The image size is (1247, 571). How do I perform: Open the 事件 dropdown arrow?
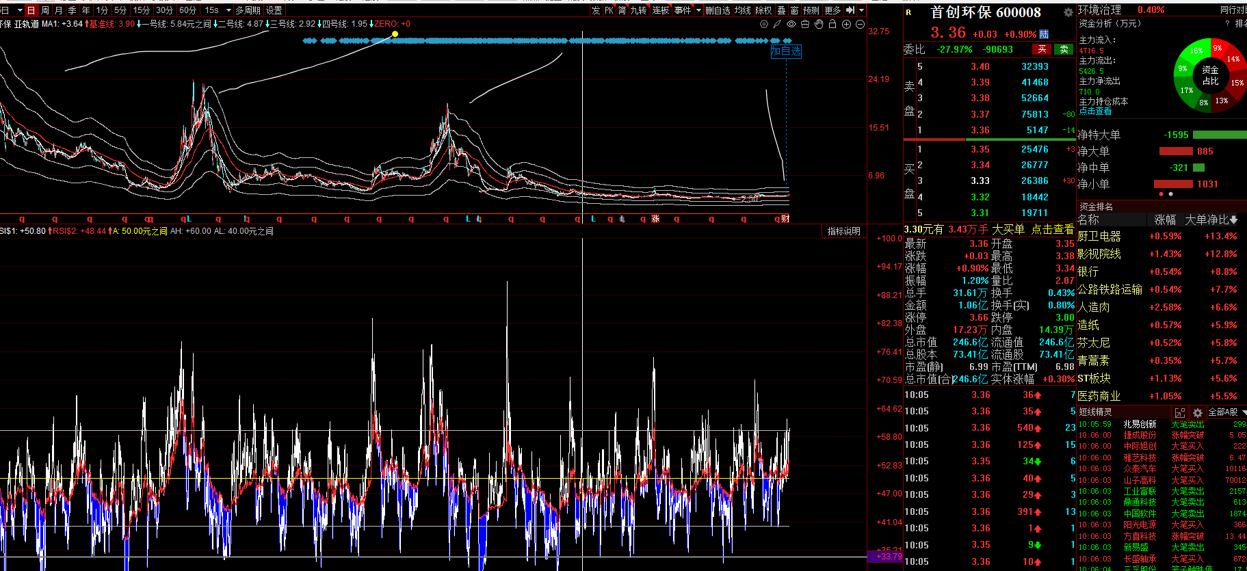[698, 10]
